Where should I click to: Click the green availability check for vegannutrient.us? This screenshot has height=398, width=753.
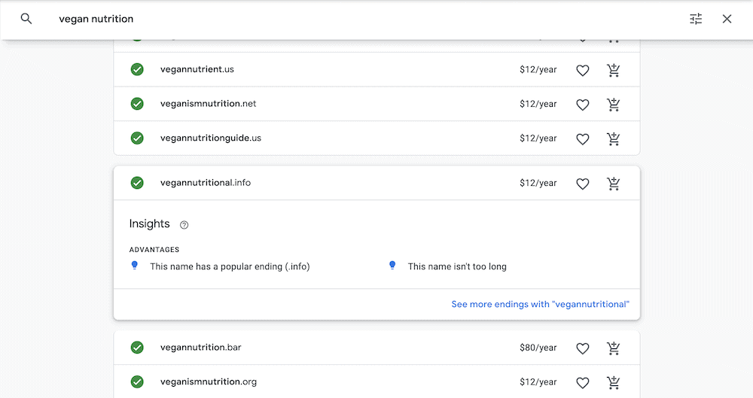click(x=137, y=70)
